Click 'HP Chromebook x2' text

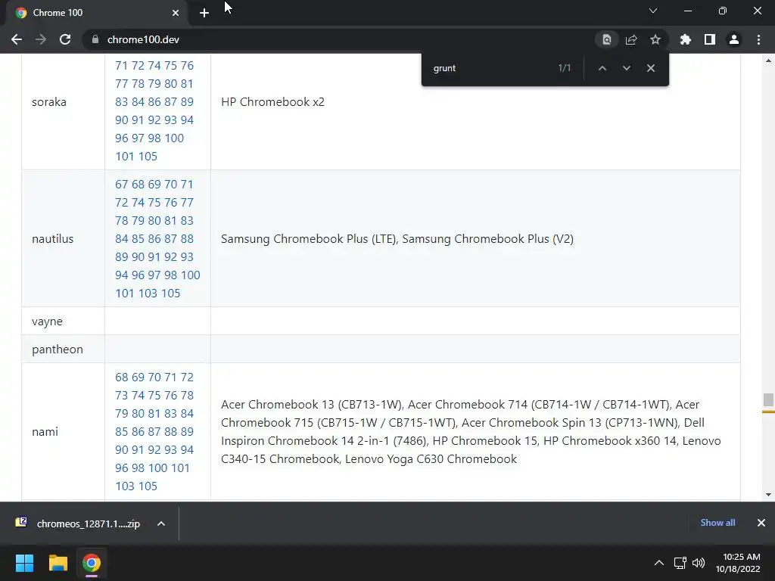pos(272,102)
